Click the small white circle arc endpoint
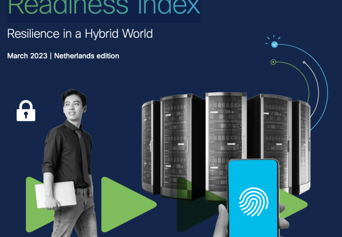Image resolution: width=342 pixels, height=237 pixels. [x=304, y=62]
